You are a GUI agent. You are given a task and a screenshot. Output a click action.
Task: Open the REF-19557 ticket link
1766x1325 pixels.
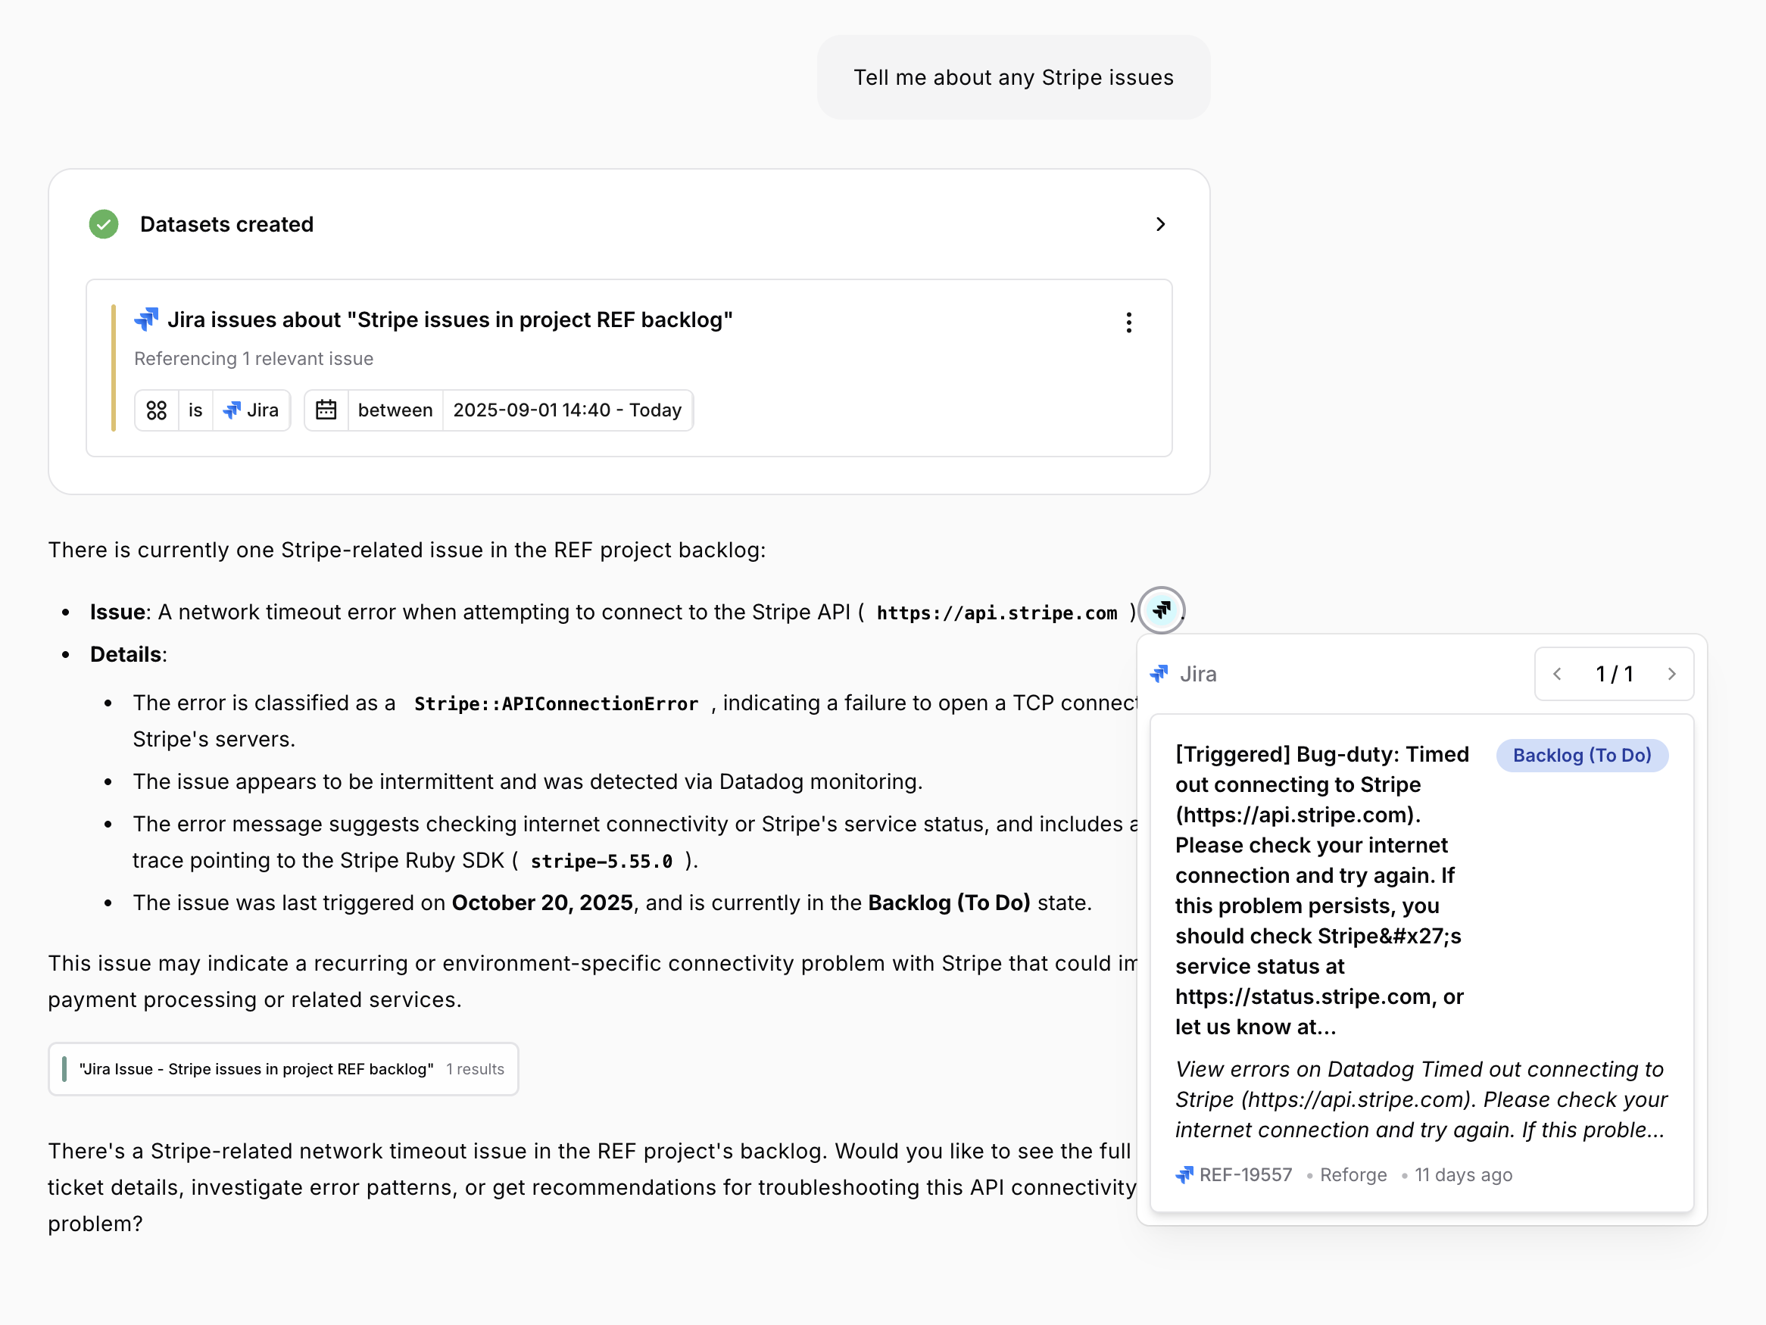1246,1175
